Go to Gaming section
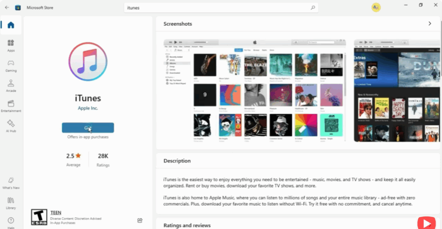 pyautogui.click(x=11, y=65)
